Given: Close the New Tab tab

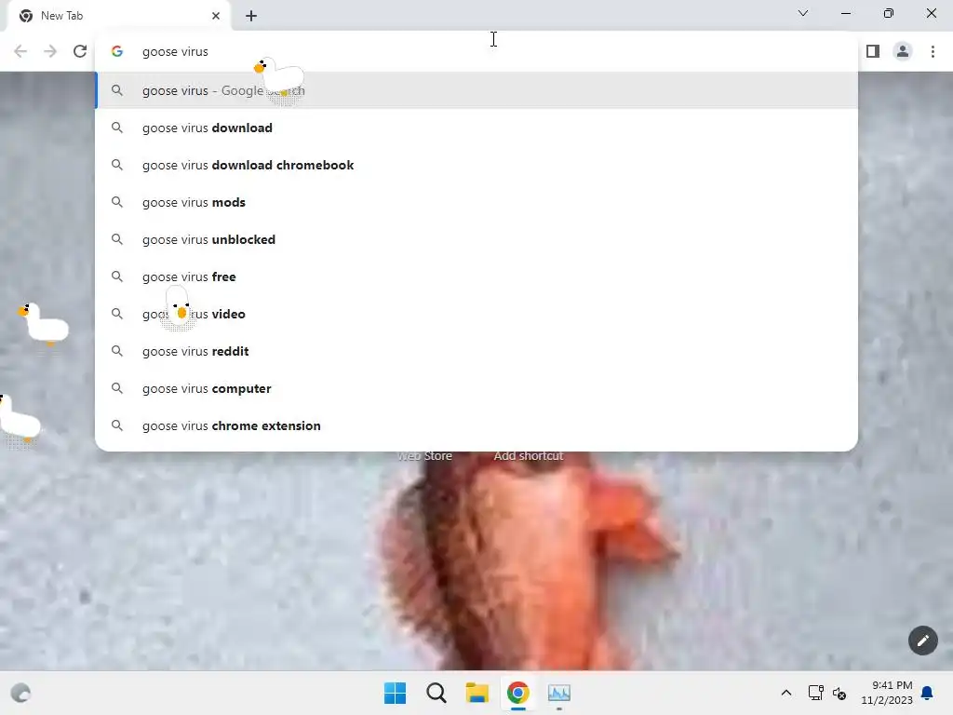Looking at the screenshot, I should [x=216, y=16].
